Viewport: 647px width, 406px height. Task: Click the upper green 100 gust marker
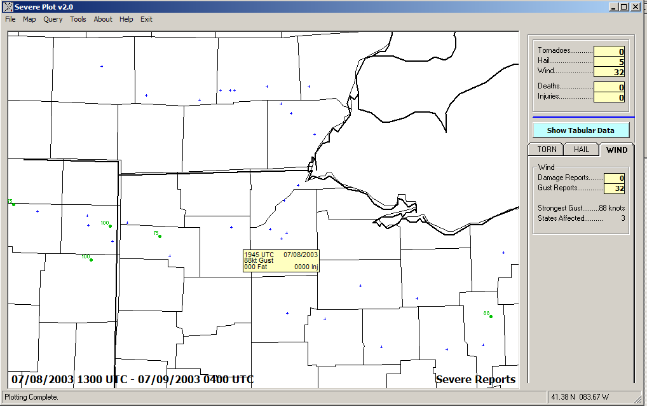(x=110, y=226)
